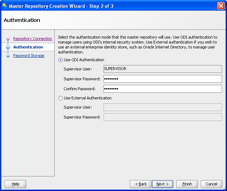Select Use ODI Authentication radio button

pyautogui.click(x=60, y=60)
